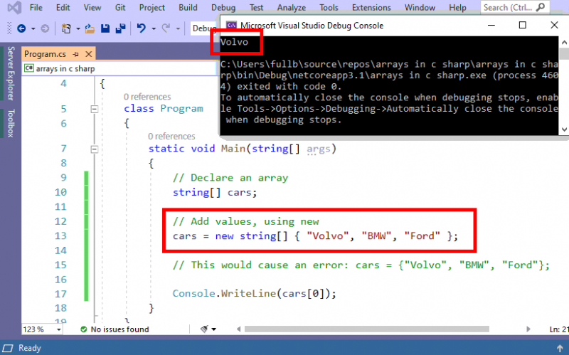Open the Build menu
Viewport: 569px width, 355px height.
pyautogui.click(x=188, y=8)
